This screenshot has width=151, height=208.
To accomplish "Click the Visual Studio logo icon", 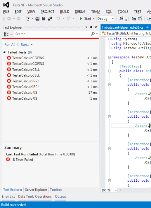I will 6,5.
